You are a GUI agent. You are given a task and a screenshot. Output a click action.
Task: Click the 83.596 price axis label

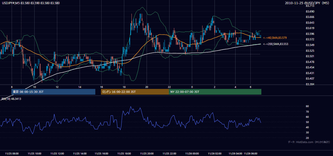pyautogui.click(x=310, y=34)
